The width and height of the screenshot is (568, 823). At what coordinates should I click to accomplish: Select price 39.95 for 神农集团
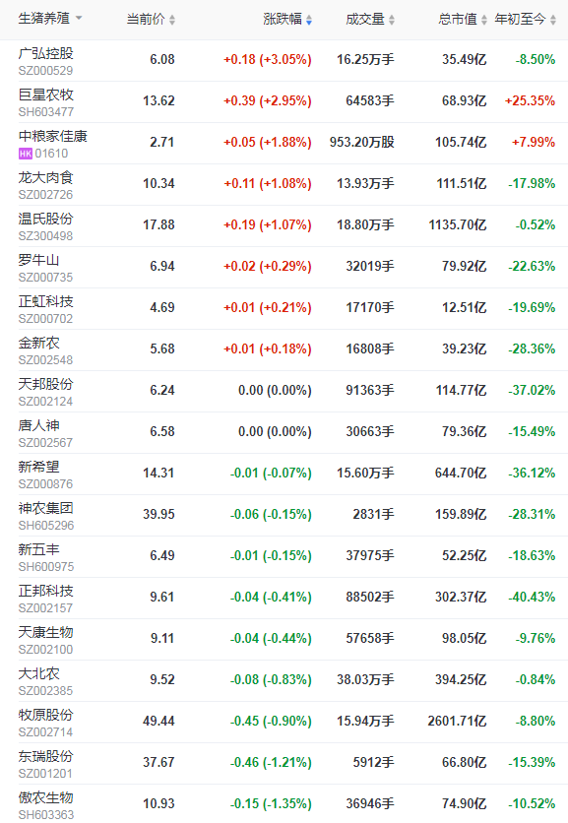click(x=158, y=514)
